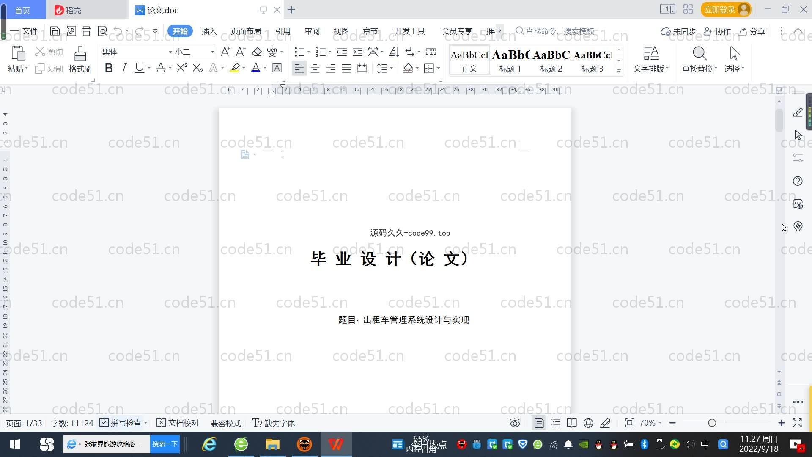Click the command search field
This screenshot has width=812, height=457.
[x=555, y=31]
